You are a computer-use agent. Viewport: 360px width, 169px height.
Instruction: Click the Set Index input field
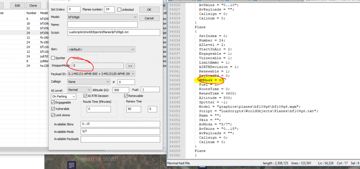74,10
